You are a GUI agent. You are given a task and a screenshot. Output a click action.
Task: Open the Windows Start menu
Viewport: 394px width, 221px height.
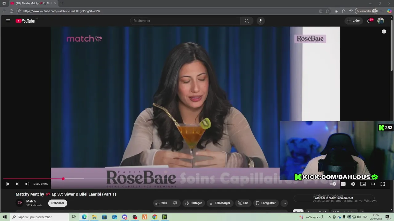click(5, 217)
